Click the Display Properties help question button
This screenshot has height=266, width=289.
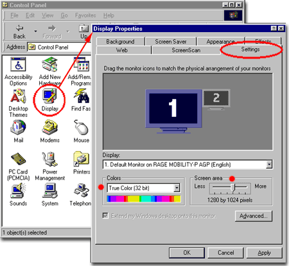(x=274, y=28)
